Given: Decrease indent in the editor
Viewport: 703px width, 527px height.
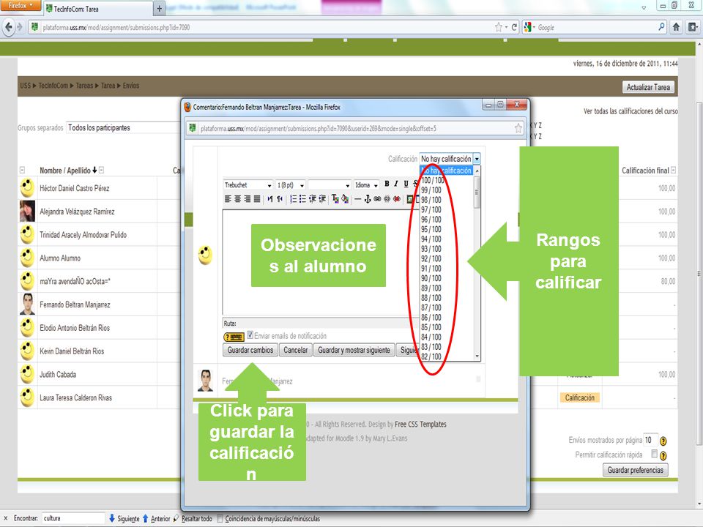Looking at the screenshot, I should coord(313,198).
